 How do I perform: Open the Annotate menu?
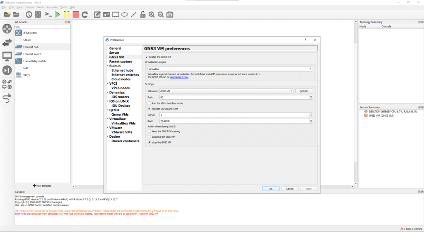(x=52, y=7)
